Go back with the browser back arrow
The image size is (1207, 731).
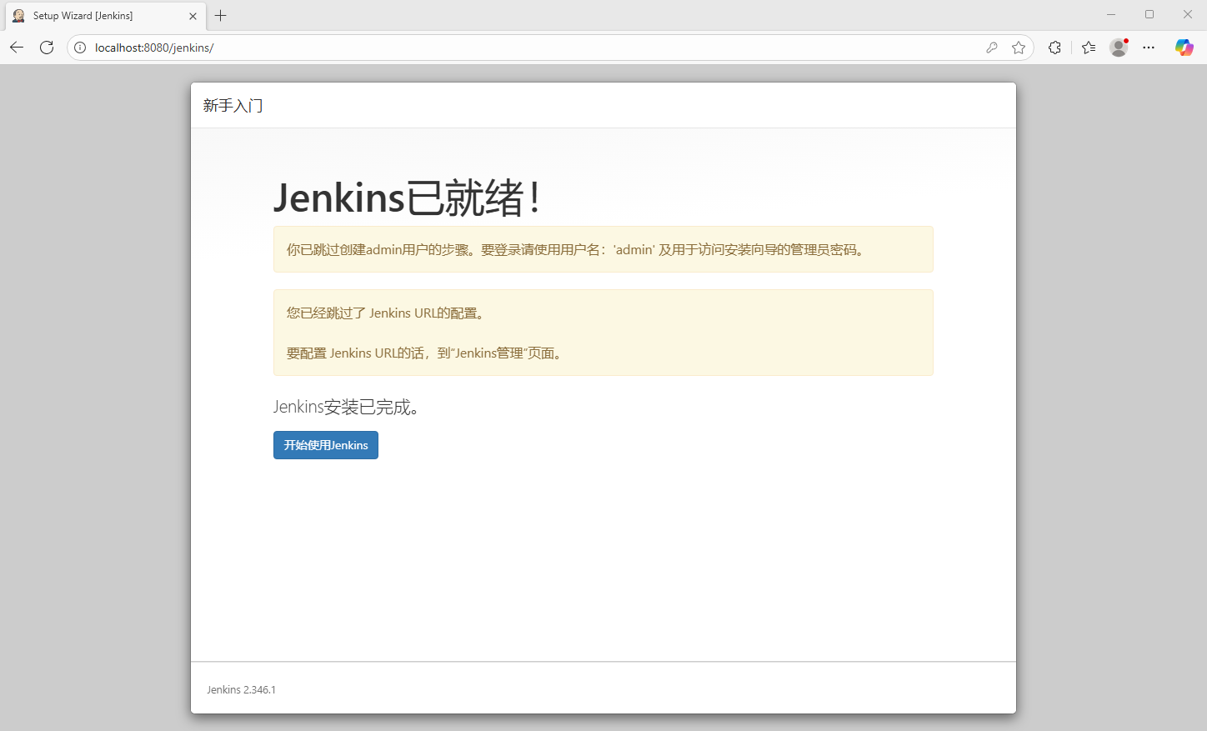click(17, 48)
